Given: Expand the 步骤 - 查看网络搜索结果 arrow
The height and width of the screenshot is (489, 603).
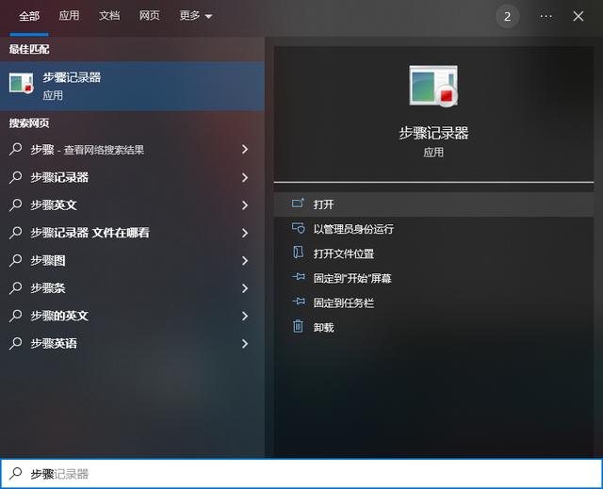Looking at the screenshot, I should click(x=245, y=149).
